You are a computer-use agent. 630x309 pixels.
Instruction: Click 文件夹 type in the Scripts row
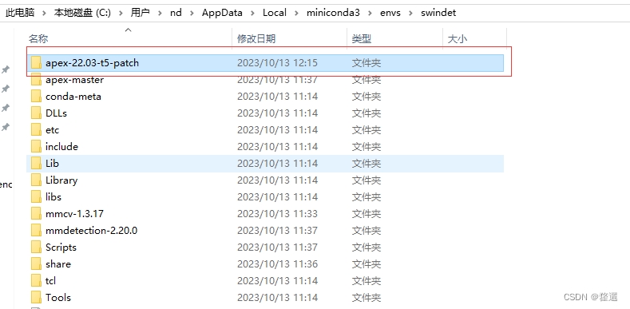(x=367, y=247)
